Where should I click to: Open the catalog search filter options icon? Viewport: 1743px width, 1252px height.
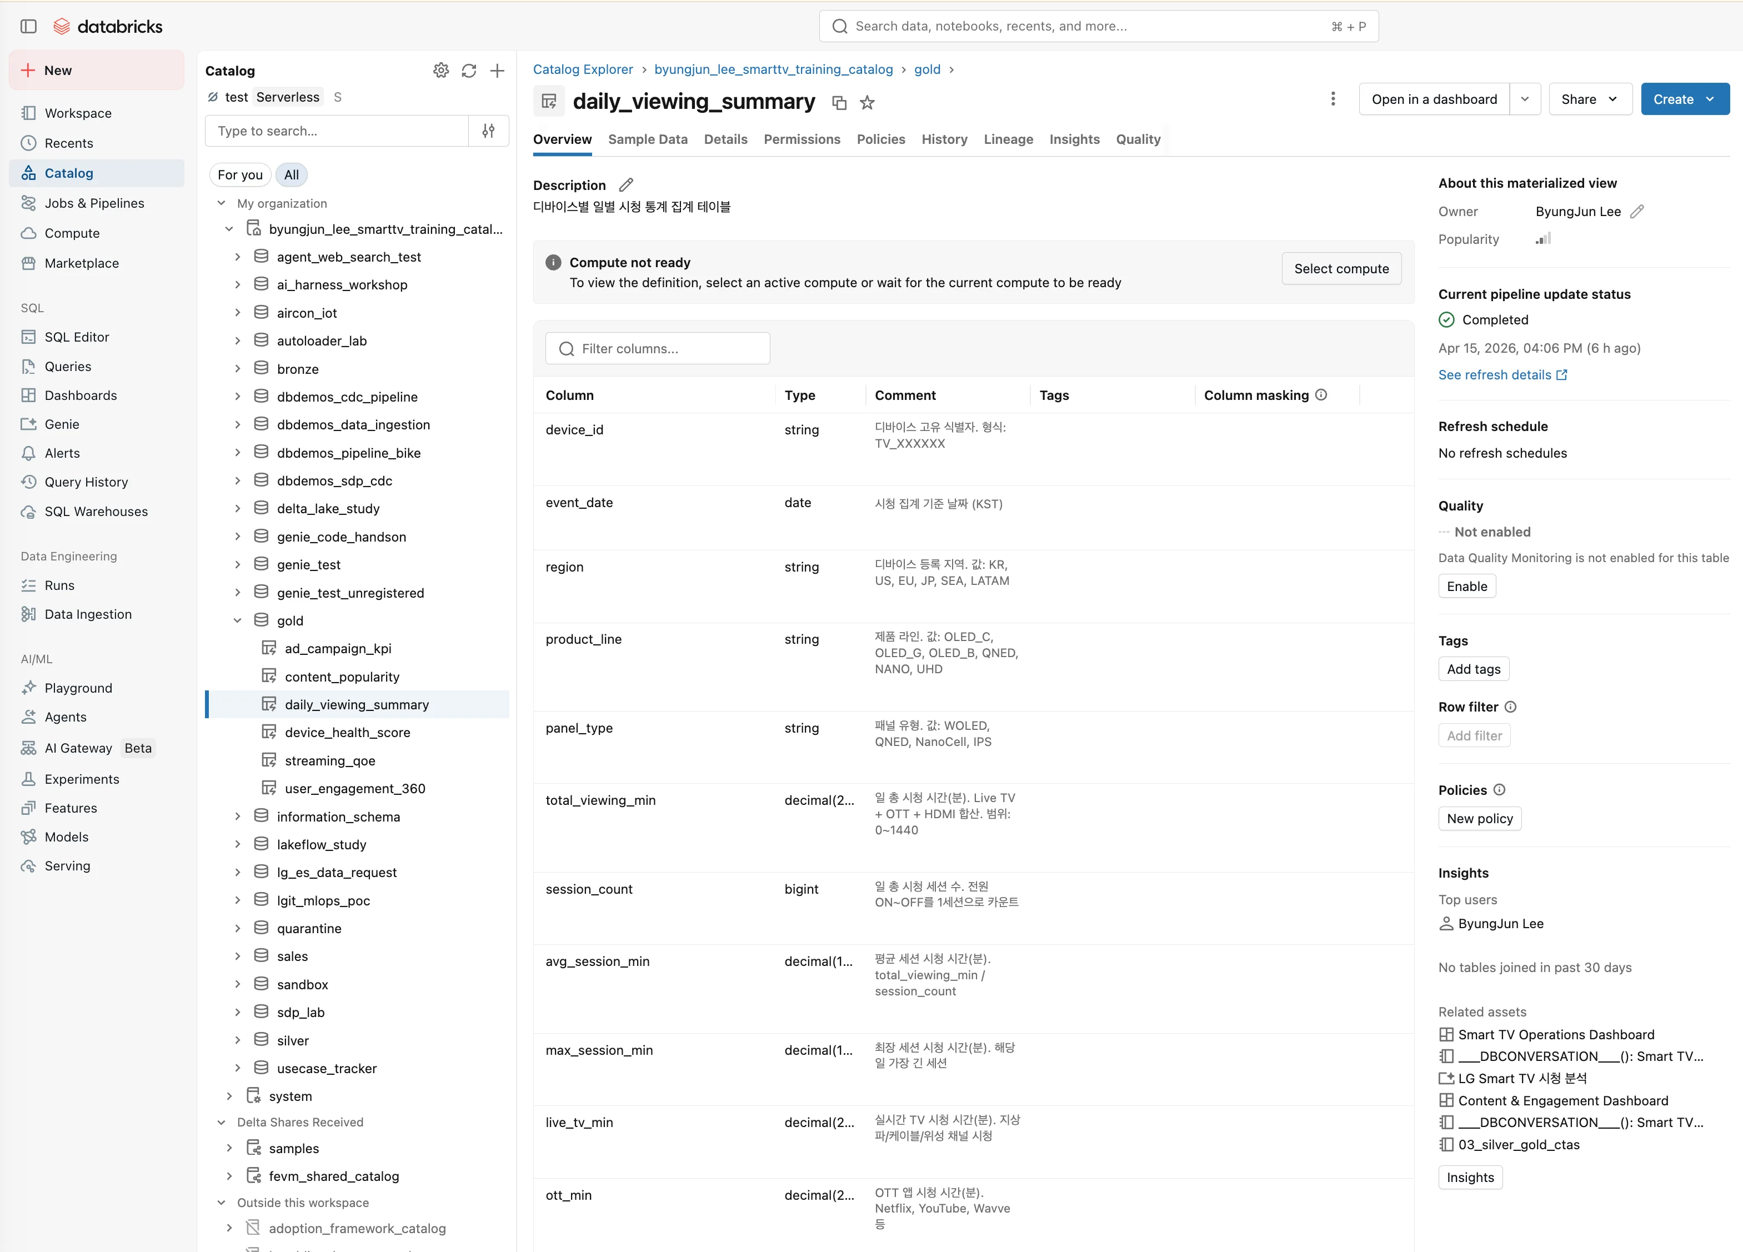click(488, 131)
